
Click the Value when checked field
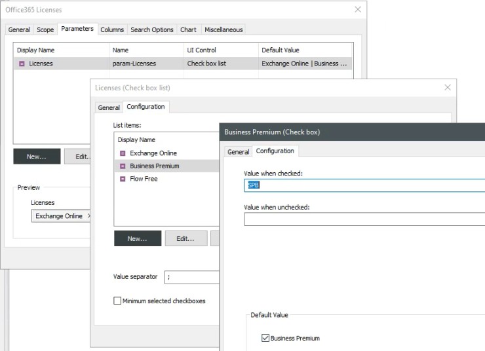coord(364,185)
